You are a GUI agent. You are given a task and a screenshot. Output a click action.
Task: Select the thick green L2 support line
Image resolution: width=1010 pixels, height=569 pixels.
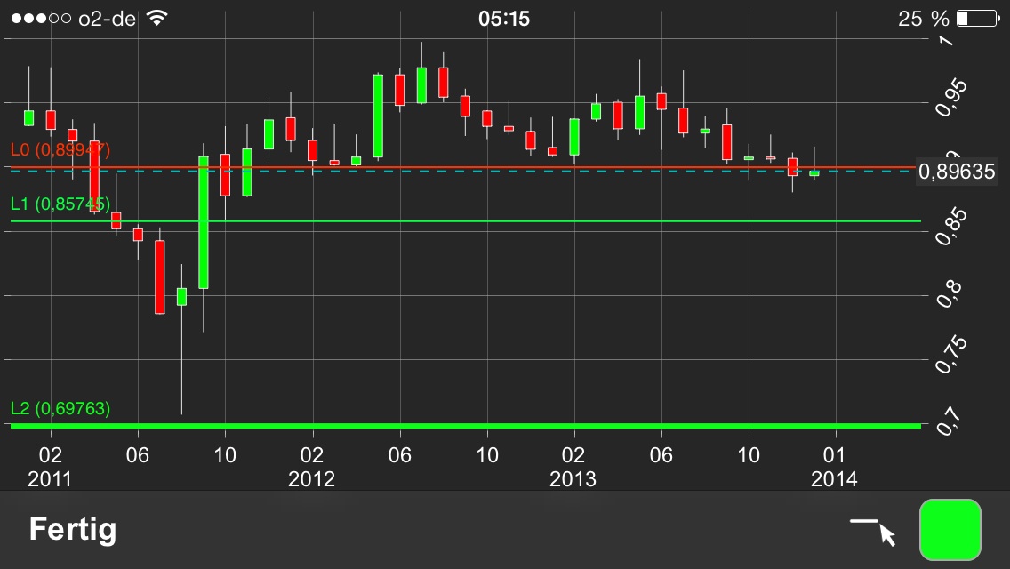click(533, 426)
